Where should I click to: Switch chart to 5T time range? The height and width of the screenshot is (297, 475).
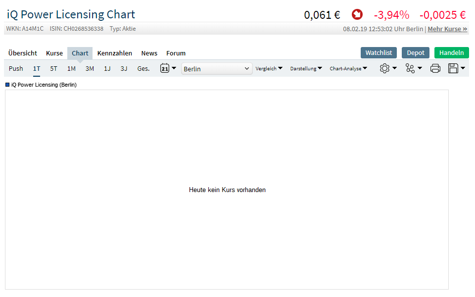click(53, 69)
